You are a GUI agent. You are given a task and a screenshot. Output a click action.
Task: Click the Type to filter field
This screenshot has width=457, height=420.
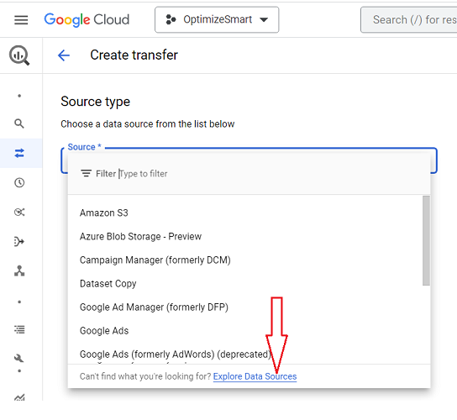144,174
